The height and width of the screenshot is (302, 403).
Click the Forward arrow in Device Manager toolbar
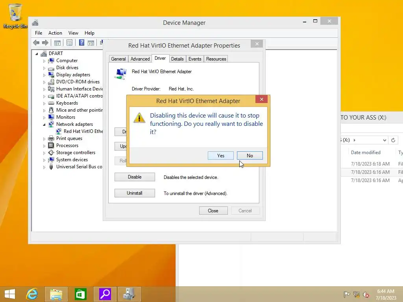pos(45,42)
